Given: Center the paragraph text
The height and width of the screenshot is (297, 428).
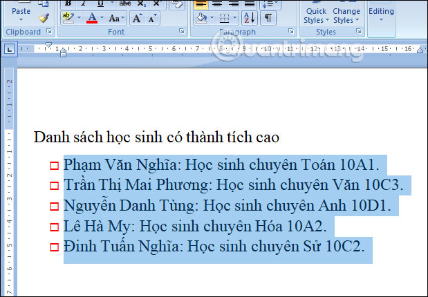Looking at the screenshot, I should pyautogui.click(x=217, y=3).
